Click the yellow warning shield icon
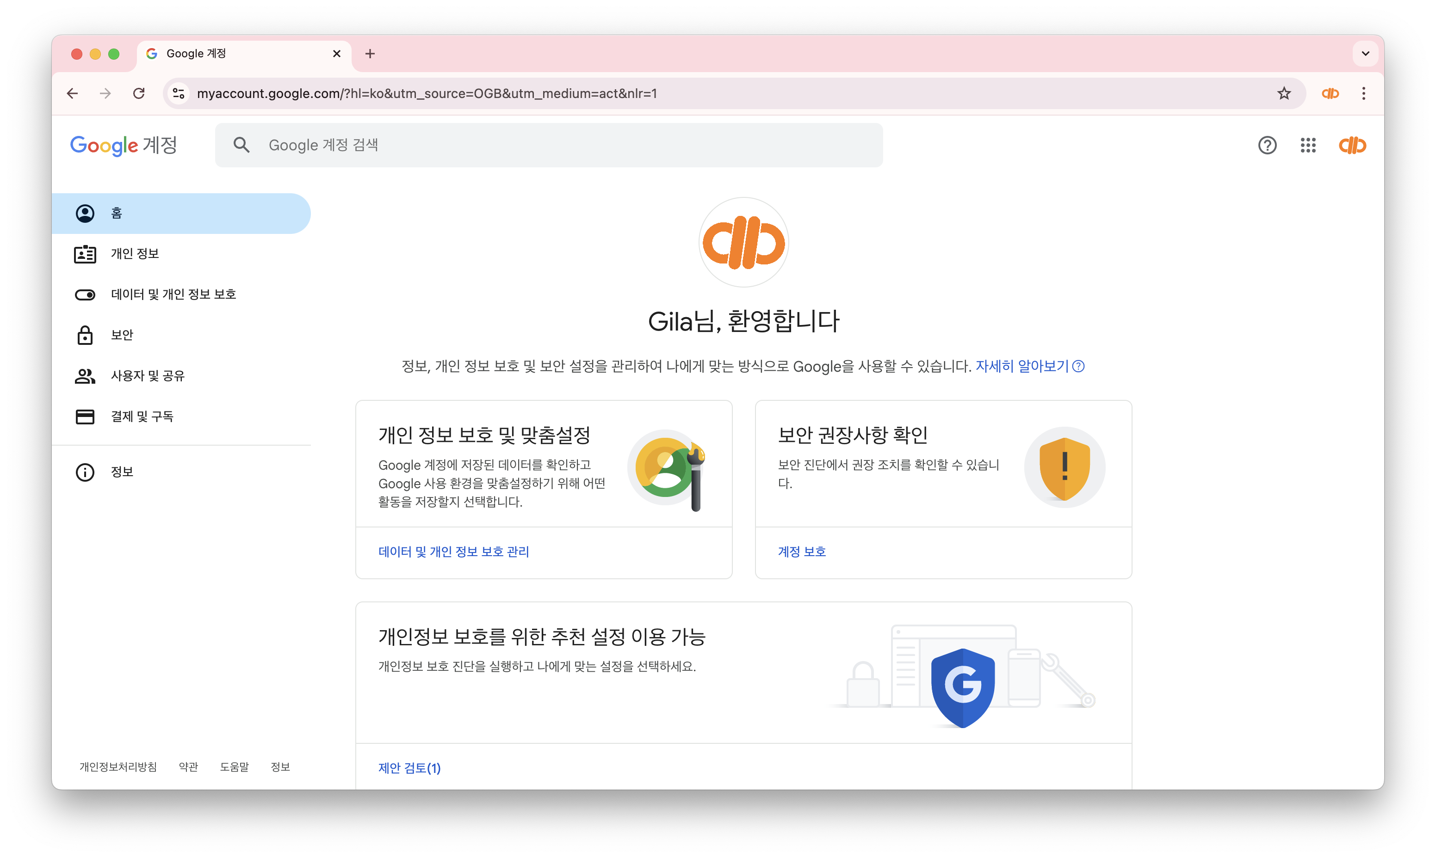 tap(1064, 468)
